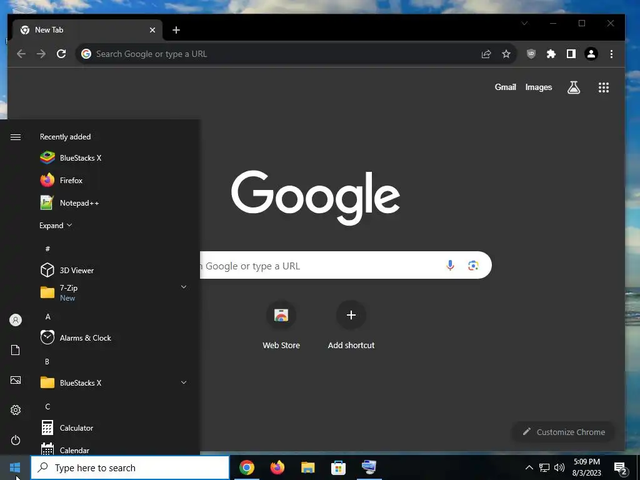Open Microsoft Store from the taskbar
Viewport: 640px width, 480px height.
[338, 467]
